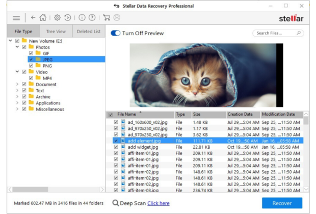Click the tree panel scroll-left arrow
Screen dimensions: 316x214
pos(10,190)
